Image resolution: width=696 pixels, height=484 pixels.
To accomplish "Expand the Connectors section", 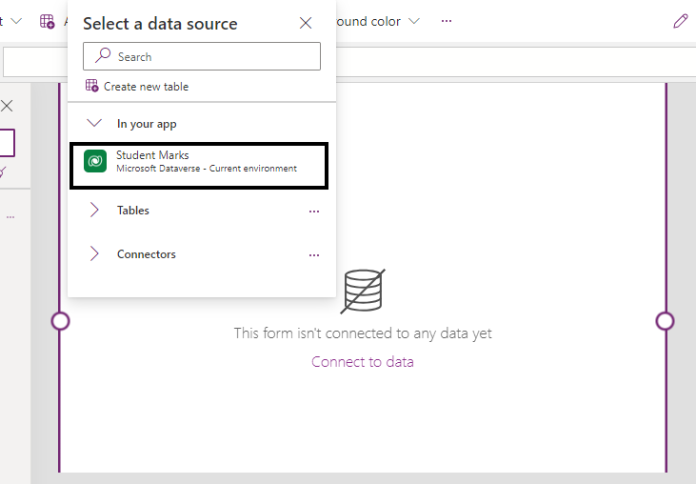I will (x=94, y=254).
